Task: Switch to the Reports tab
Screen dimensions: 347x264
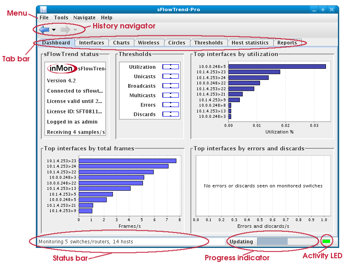Action: (x=287, y=43)
